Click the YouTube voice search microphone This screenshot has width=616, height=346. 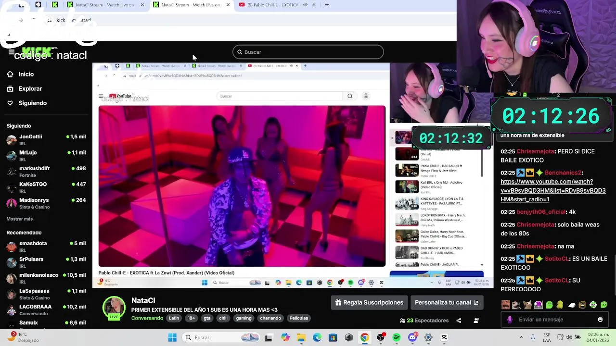coord(366,96)
